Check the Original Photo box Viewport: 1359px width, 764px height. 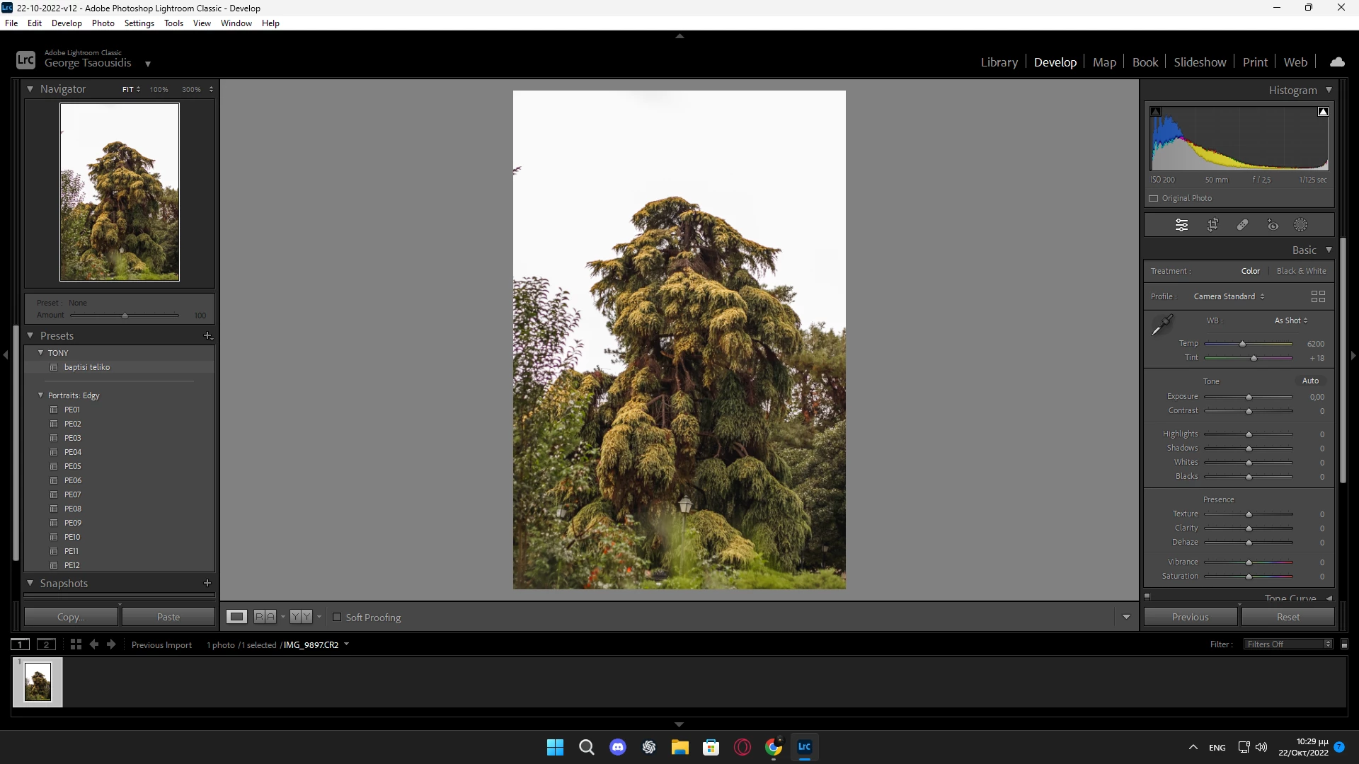(1154, 198)
